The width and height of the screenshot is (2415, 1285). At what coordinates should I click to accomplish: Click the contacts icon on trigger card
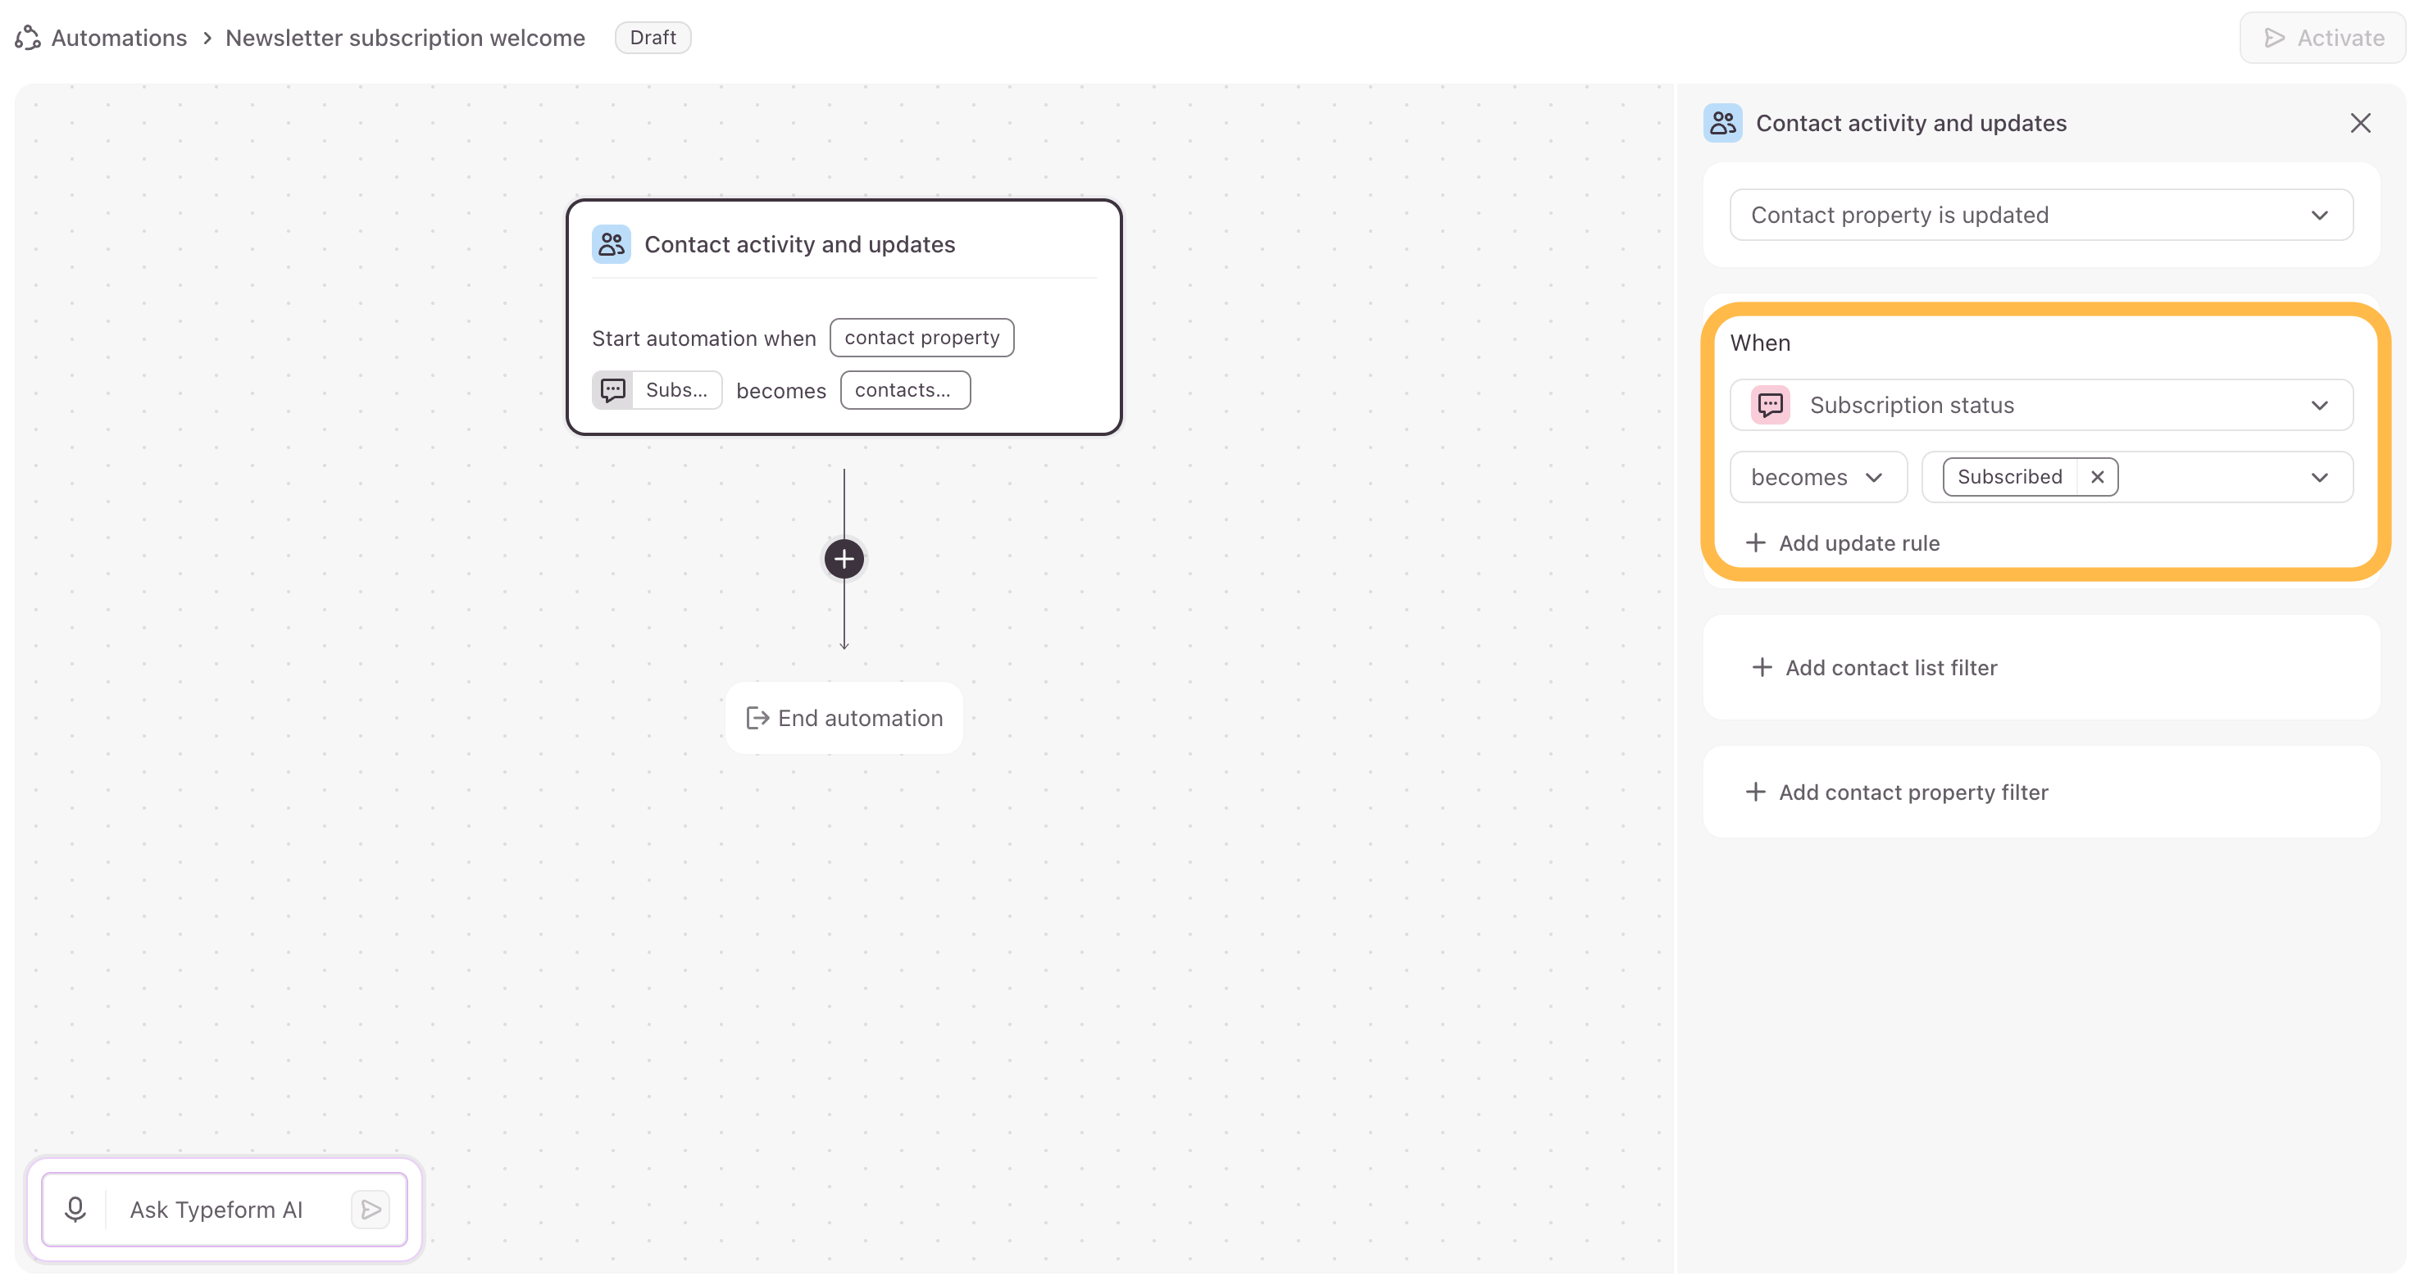coord(612,245)
